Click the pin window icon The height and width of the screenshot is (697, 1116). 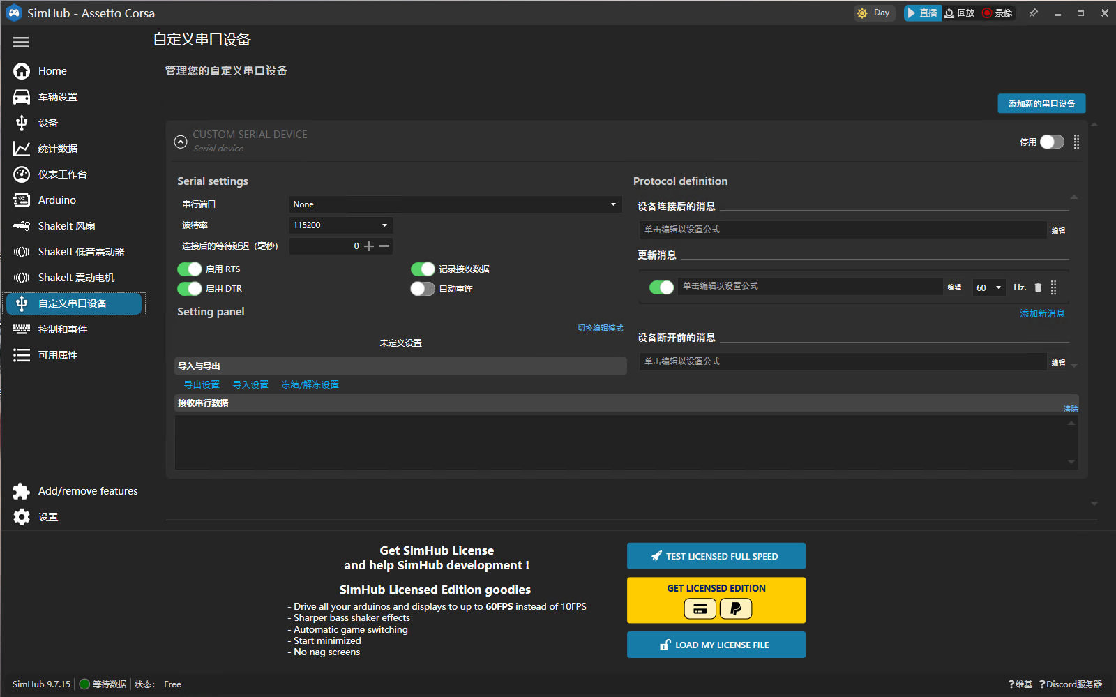[x=1034, y=13]
